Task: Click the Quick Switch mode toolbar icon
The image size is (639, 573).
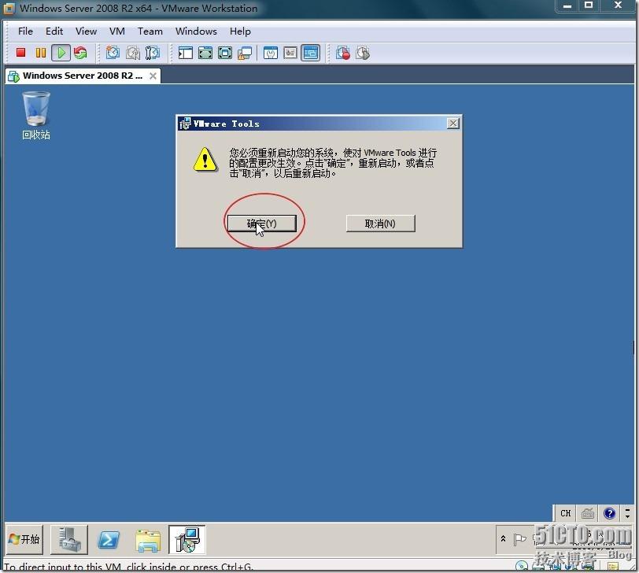Action: pyautogui.click(x=225, y=53)
